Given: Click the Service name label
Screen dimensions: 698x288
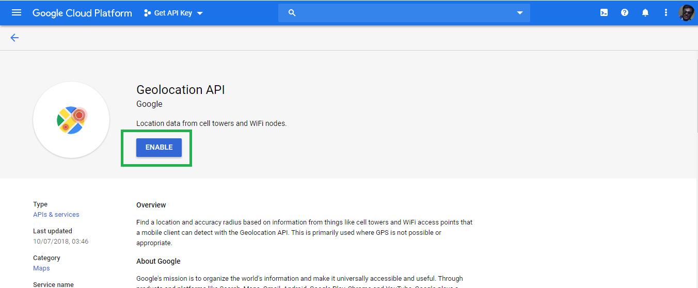Looking at the screenshot, I should (x=53, y=284).
